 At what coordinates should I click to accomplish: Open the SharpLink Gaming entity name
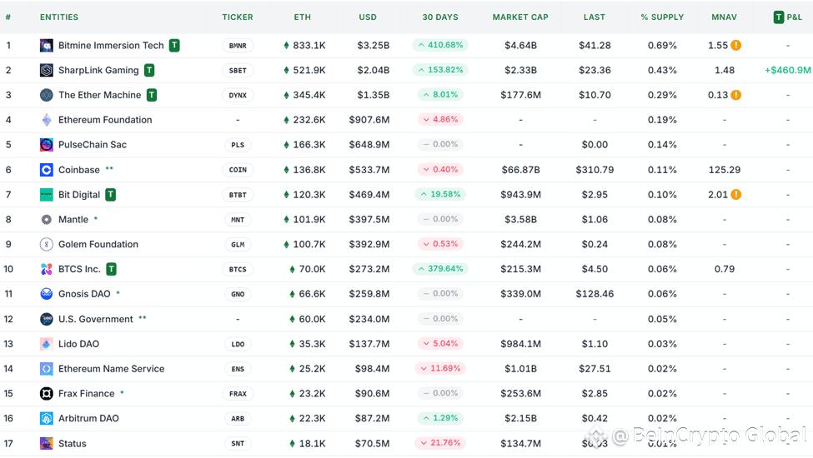click(98, 71)
